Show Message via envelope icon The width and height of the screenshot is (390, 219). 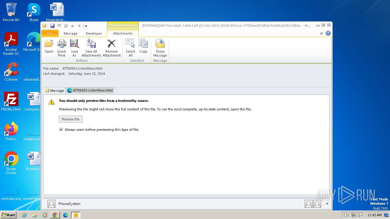click(160, 48)
